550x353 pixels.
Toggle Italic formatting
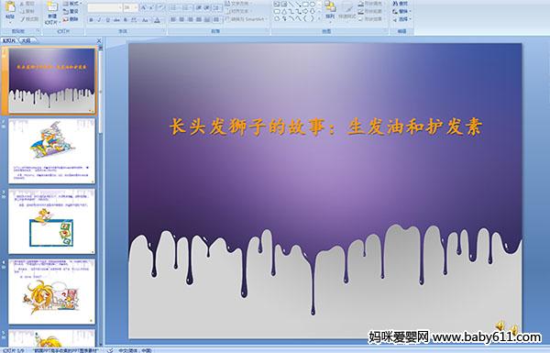[x=99, y=20]
